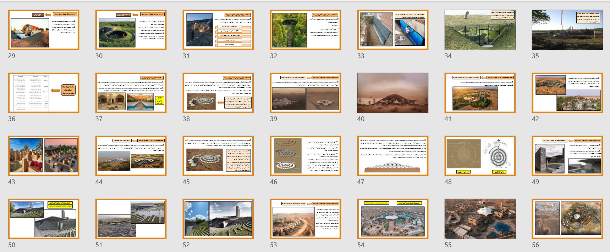Select slide 42 thumbnail
This screenshot has height=252, width=610.
[567, 93]
